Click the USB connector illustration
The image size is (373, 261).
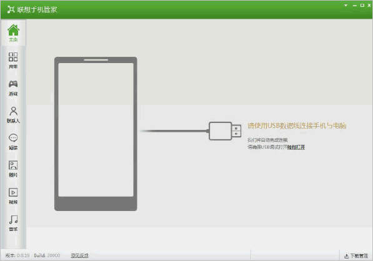pos(225,131)
